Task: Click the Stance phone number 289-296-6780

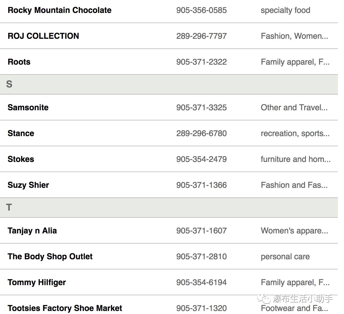Action: point(202,133)
